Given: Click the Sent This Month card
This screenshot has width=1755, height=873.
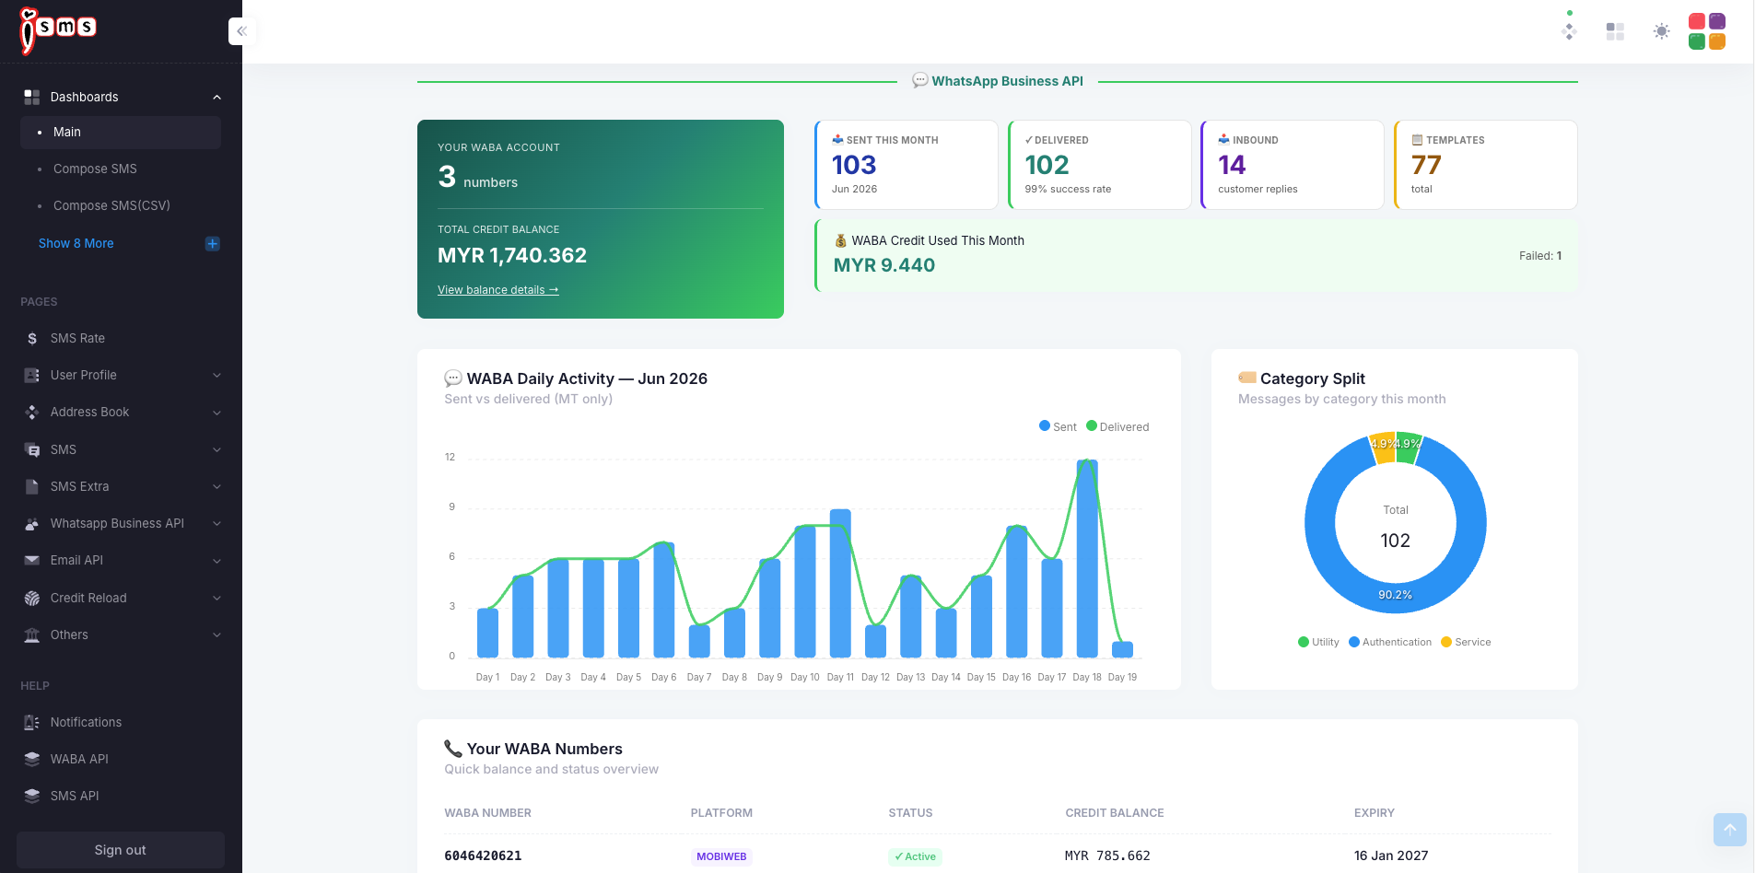Looking at the screenshot, I should (x=907, y=165).
